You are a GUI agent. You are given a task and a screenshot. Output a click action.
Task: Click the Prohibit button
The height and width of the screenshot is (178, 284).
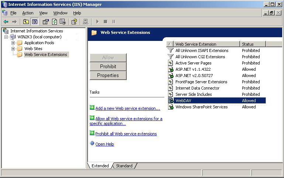click(108, 66)
